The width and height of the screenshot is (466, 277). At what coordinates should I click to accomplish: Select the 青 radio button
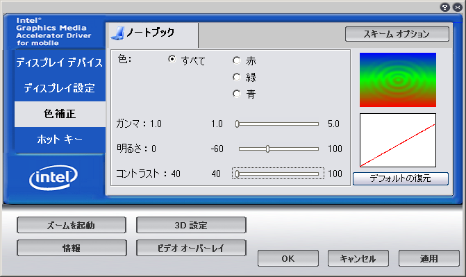(237, 94)
